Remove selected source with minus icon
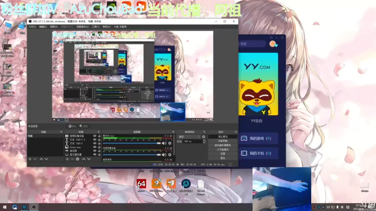This screenshot has height=211, width=376. click(72, 159)
